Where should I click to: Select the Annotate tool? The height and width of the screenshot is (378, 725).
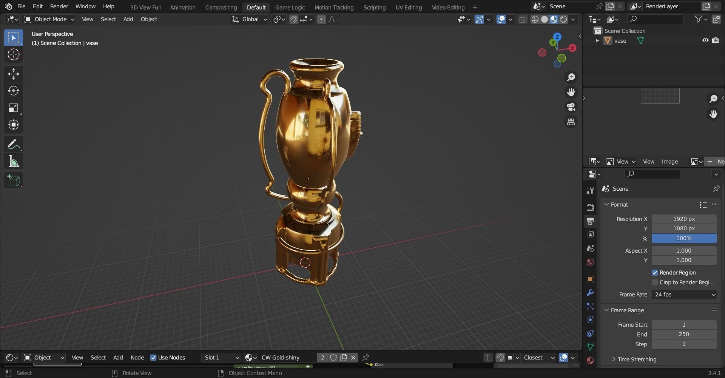pyautogui.click(x=14, y=144)
